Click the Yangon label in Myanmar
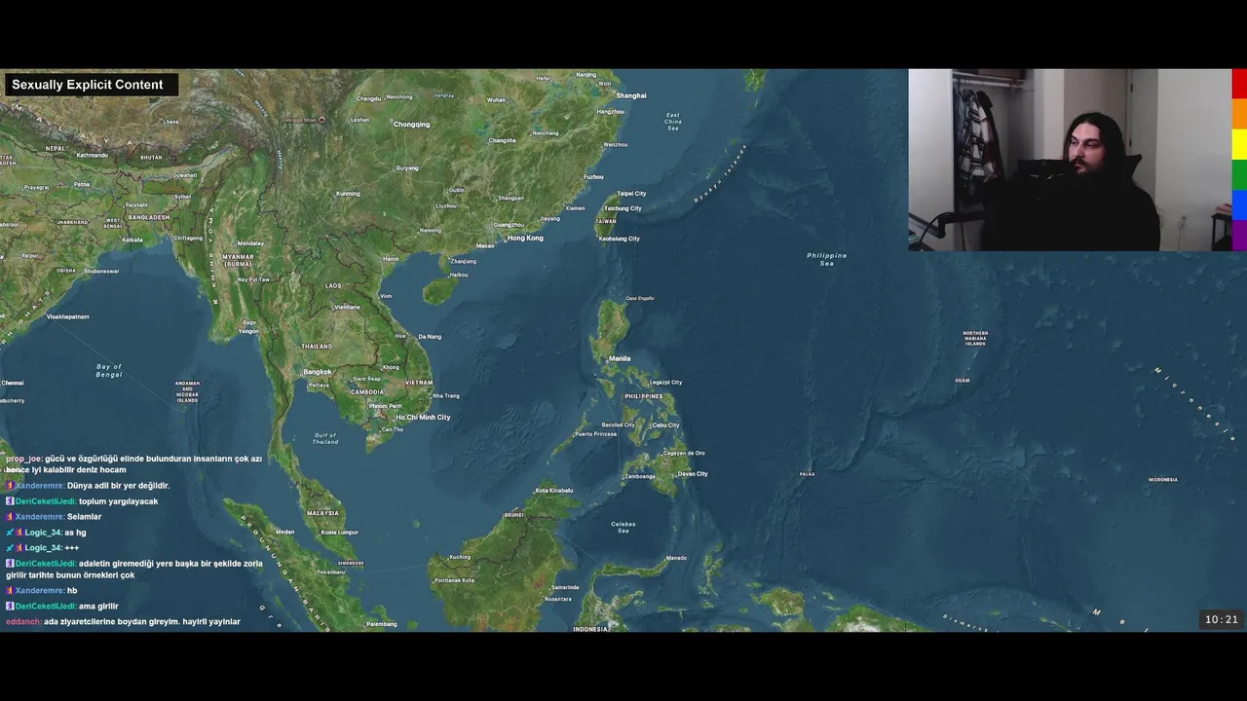This screenshot has width=1247, height=701. pyautogui.click(x=248, y=331)
